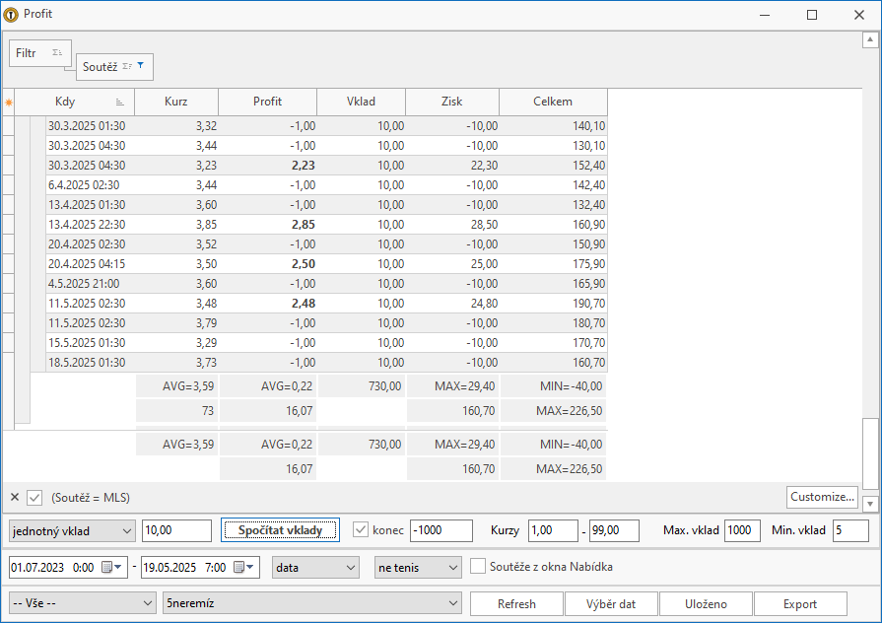This screenshot has width=882, height=623.
Task: Select row 30.3.2025 01:30
Action: click(327, 126)
